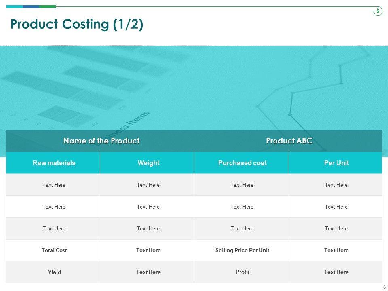This screenshot has height=291, width=388.
Task: Click the Purchased cost column header
Action: click(242, 163)
